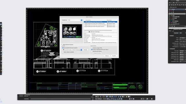Click the plus button to add a sheet
Viewport: 186px width, 104px height.
(85, 32)
